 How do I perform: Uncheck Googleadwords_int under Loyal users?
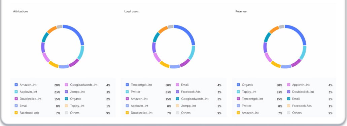pos(177,99)
